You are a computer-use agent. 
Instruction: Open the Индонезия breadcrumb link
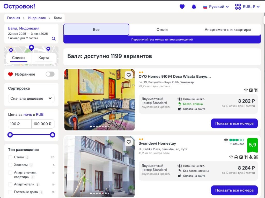tap(37, 18)
